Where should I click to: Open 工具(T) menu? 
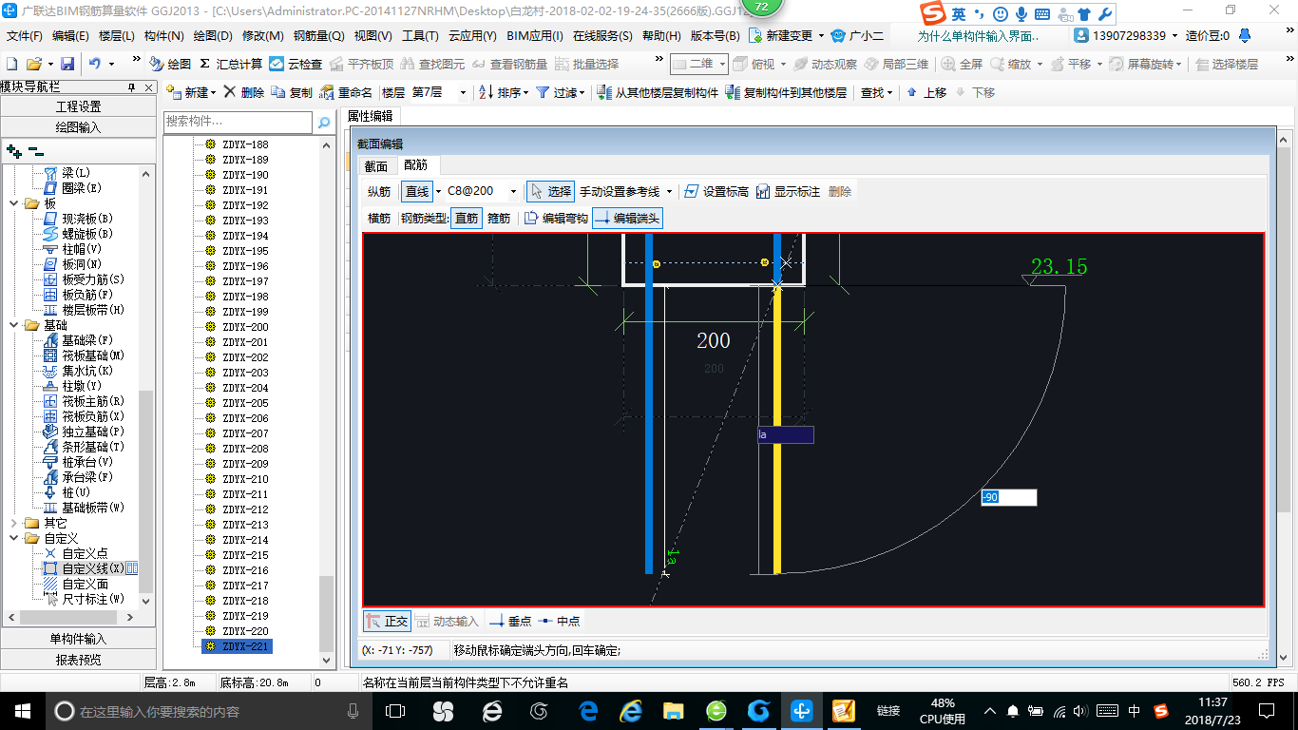pyautogui.click(x=420, y=35)
